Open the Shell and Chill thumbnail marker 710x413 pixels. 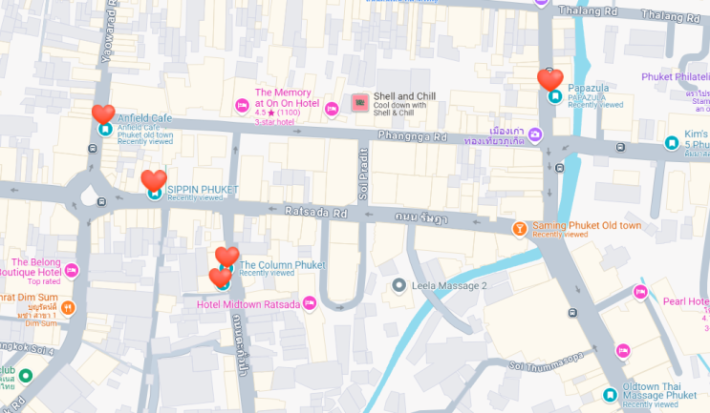coord(360,103)
